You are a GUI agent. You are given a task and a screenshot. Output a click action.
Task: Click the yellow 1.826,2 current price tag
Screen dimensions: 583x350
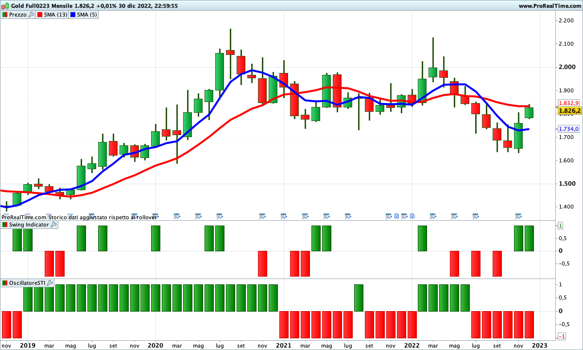(569, 111)
